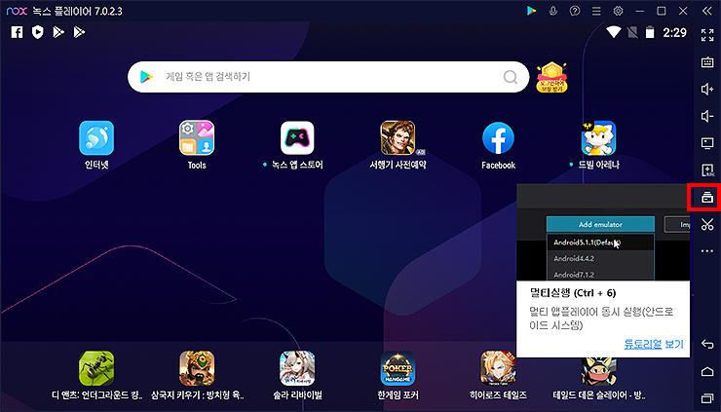
Task: Decrease volume with the sidebar speaker-minus icon
Action: tap(707, 116)
